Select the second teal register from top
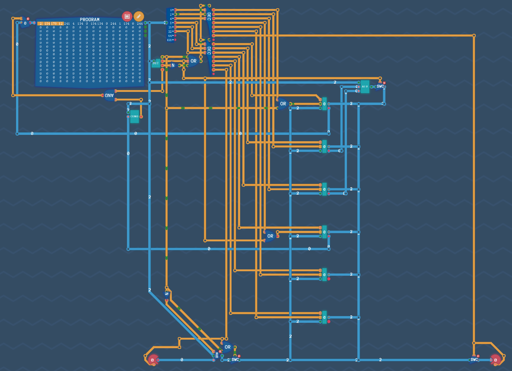Viewport: 512px width, 371px height. 324,146
